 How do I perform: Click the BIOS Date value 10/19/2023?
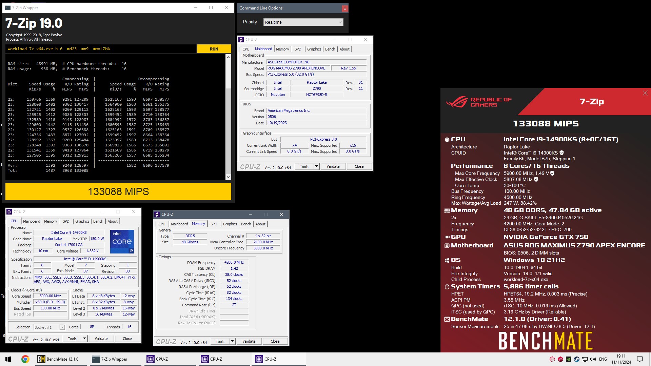tap(316, 123)
